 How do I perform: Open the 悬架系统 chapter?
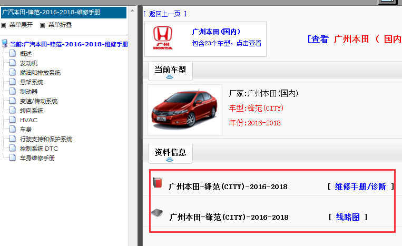[x=32, y=82]
